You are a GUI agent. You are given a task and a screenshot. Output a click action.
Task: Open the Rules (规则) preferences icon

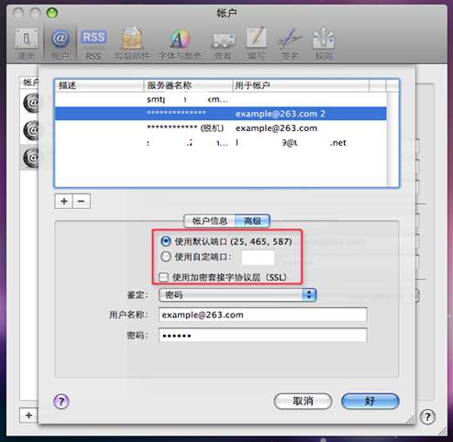tap(324, 43)
